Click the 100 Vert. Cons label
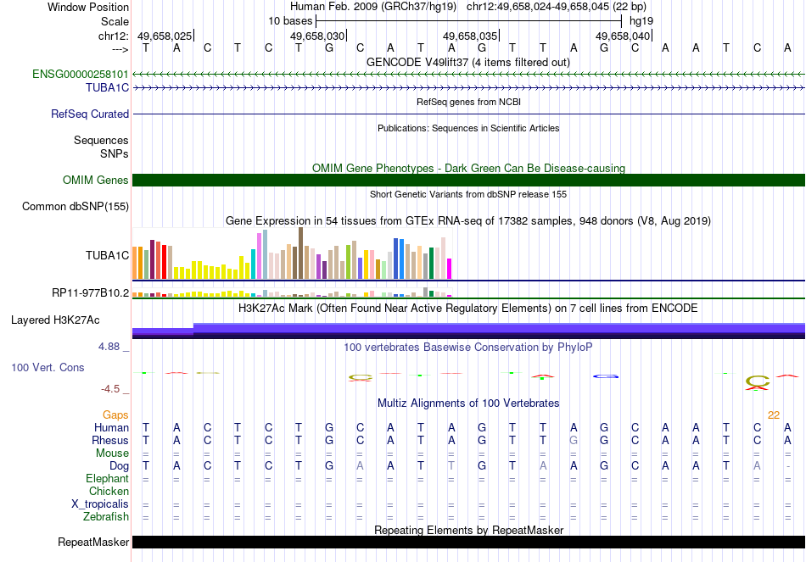The image size is (806, 562). tap(48, 367)
